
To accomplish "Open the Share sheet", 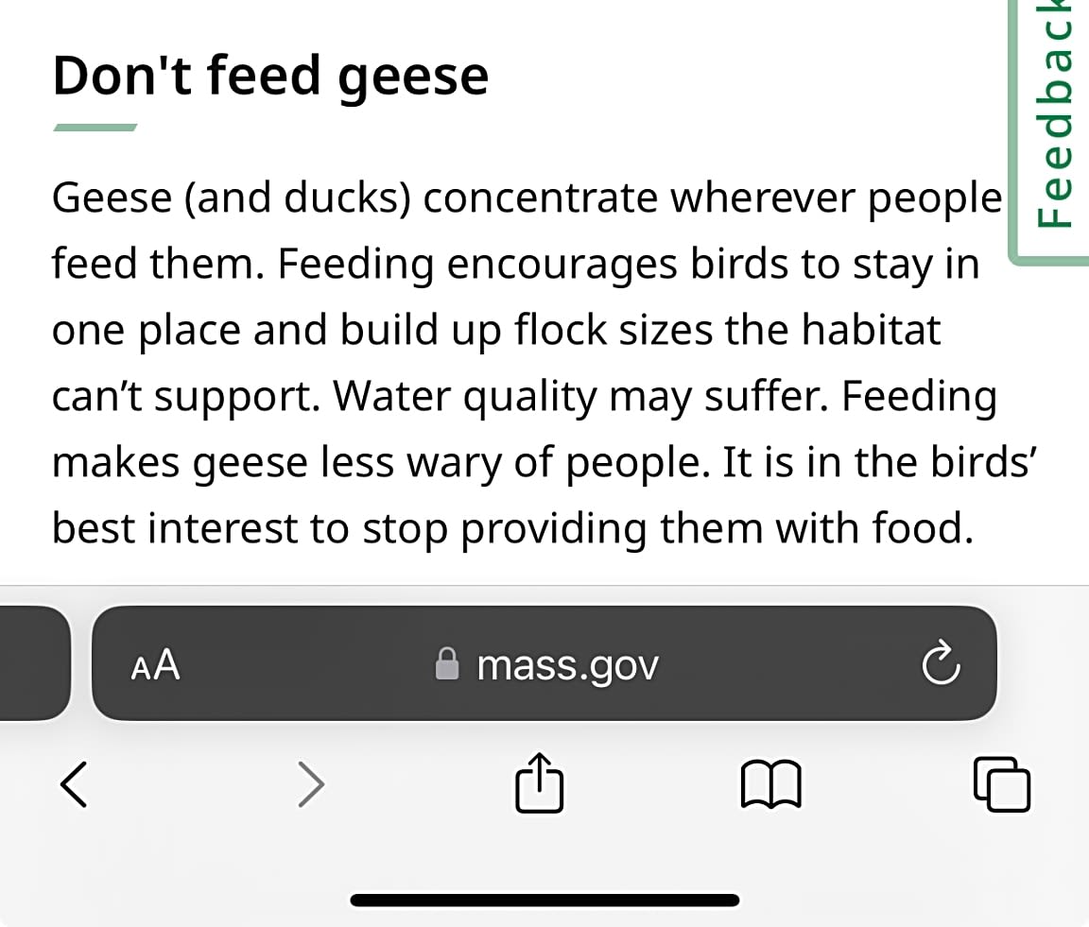I will pyautogui.click(x=540, y=782).
